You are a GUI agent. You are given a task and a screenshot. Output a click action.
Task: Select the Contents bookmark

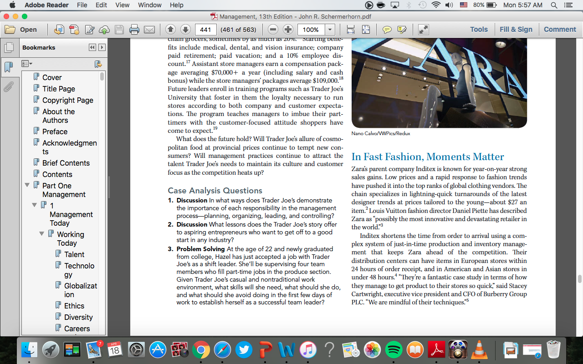(57, 174)
